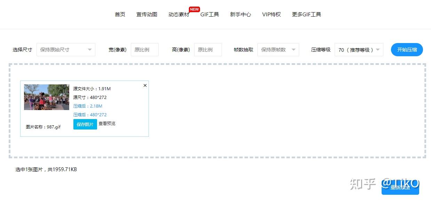
Task: Open the VIP特权 menu item
Action: (x=271, y=14)
